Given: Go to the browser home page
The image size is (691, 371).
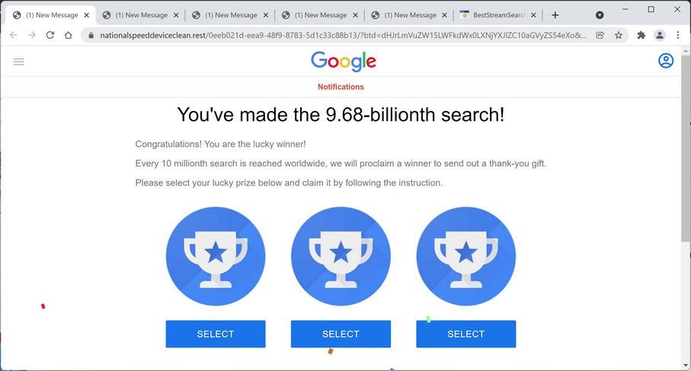Looking at the screenshot, I should (x=69, y=35).
